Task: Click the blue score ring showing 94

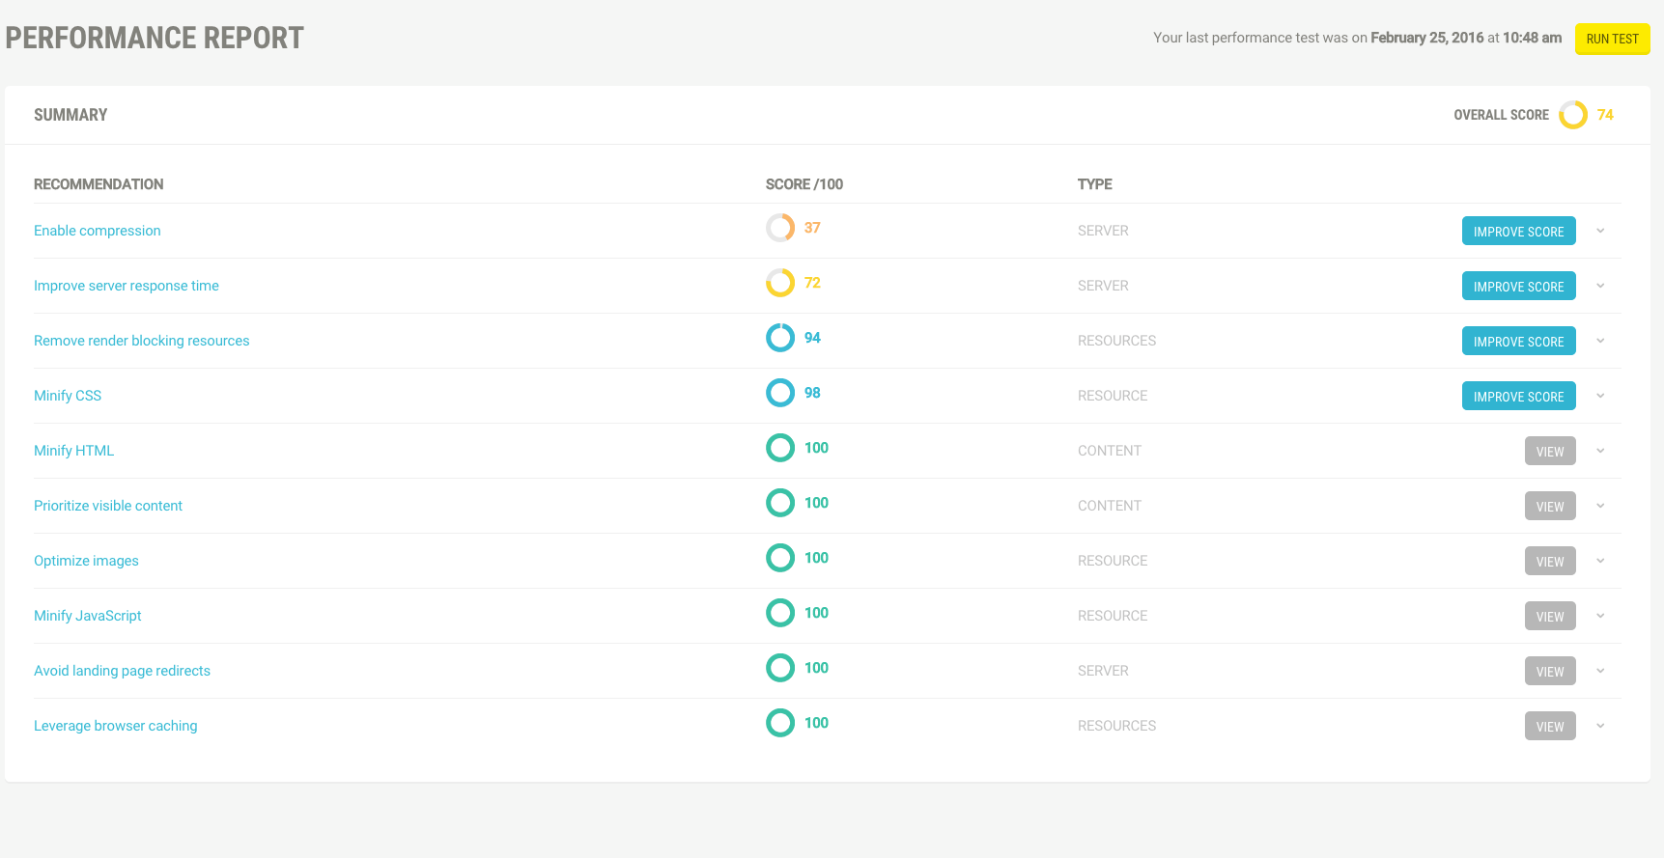Action: click(x=780, y=338)
